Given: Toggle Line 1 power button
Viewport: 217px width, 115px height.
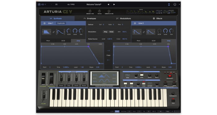Looking at the screenshot, I should click(x=44, y=23).
